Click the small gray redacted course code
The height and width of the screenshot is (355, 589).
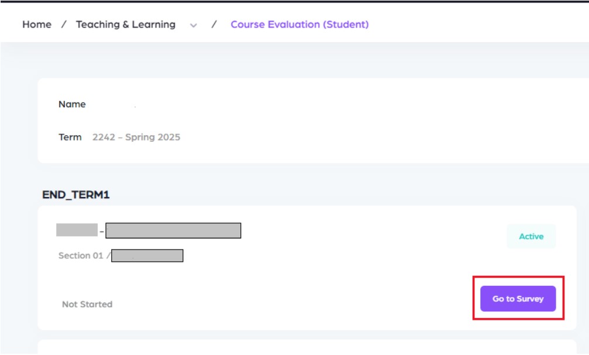77,230
